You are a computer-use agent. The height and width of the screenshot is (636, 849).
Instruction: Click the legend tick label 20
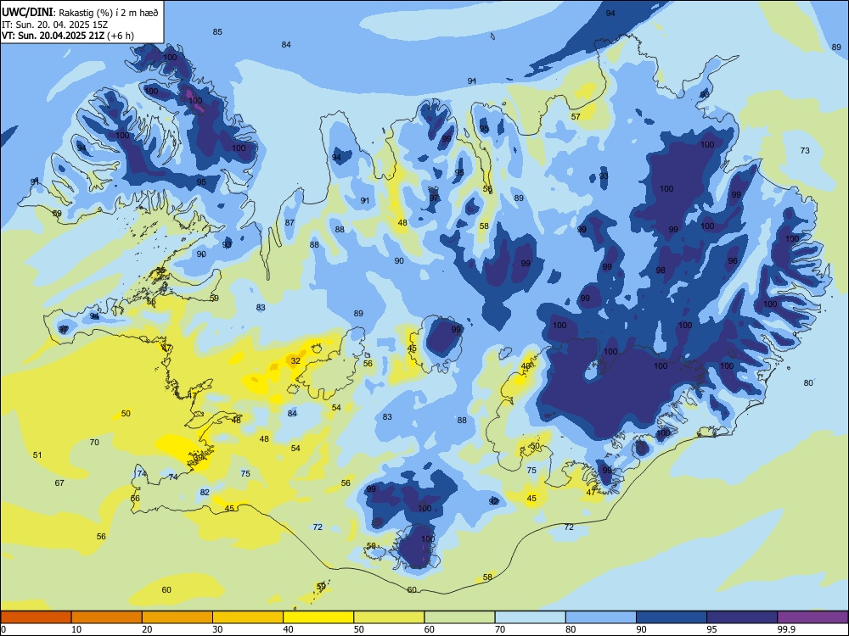(x=147, y=629)
